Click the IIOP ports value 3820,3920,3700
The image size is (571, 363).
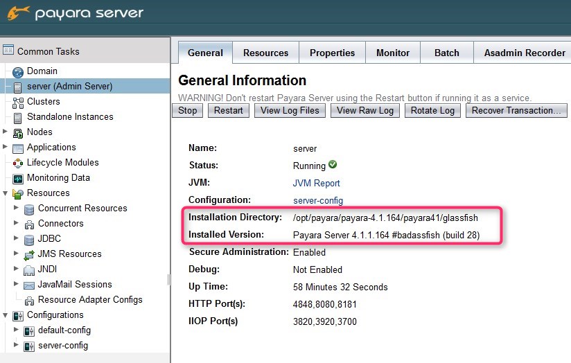325,321
